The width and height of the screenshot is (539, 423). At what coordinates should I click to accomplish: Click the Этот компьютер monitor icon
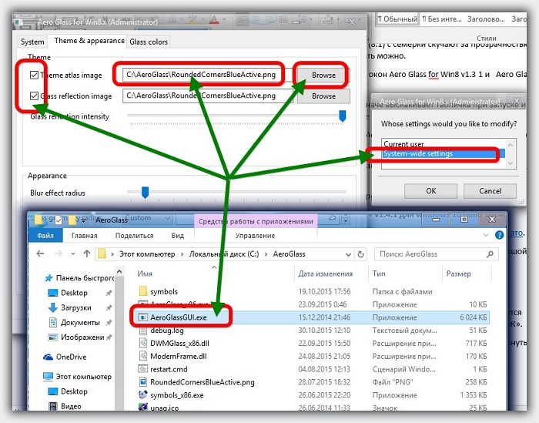[48, 377]
